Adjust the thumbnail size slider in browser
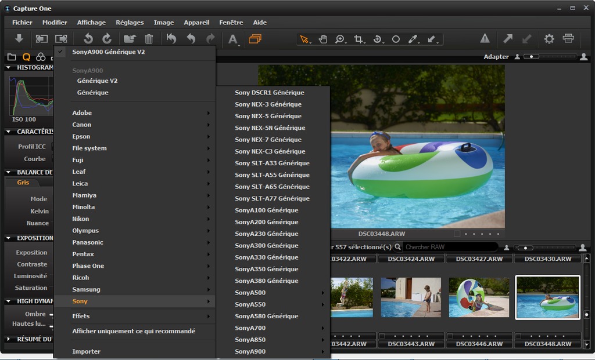Screen dimensions: 595x360 click(525, 248)
